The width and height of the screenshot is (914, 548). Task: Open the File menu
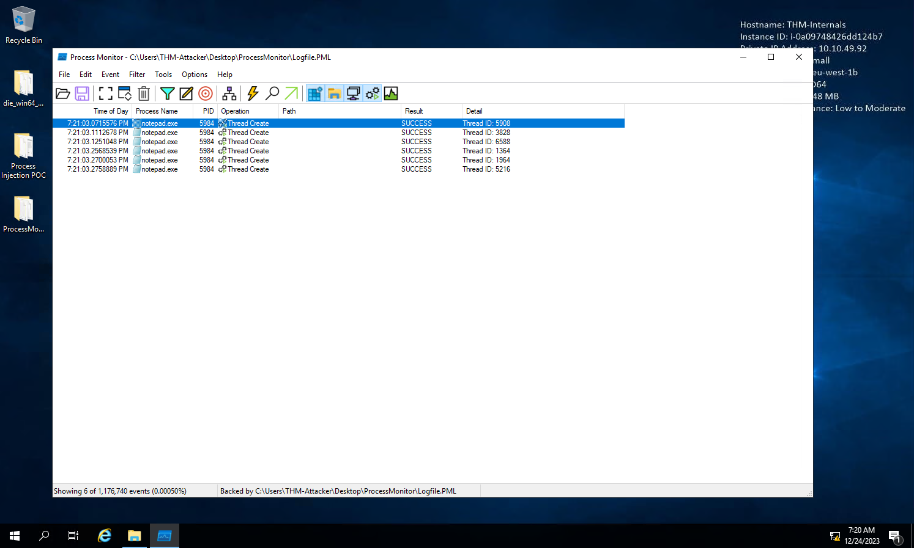64,75
